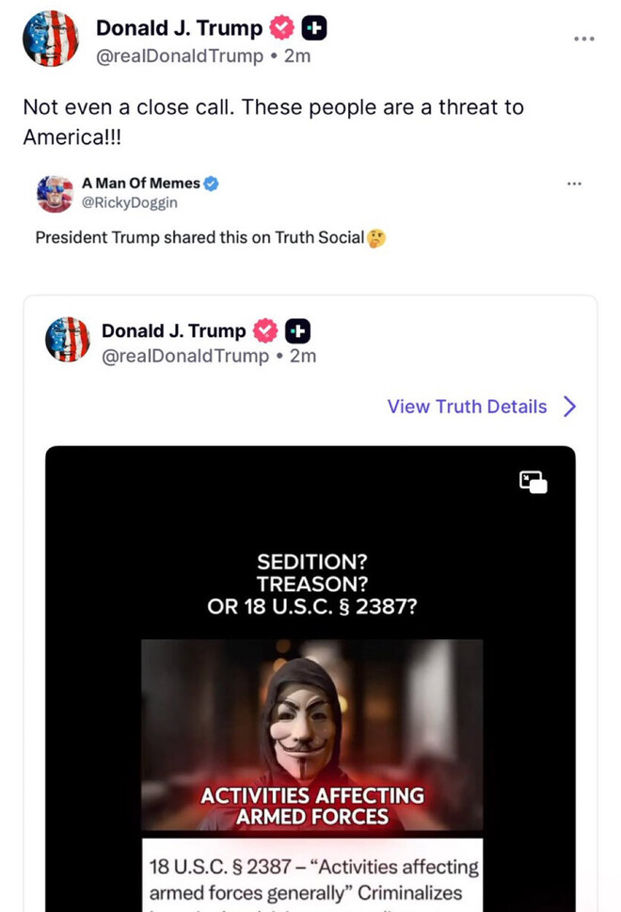This screenshot has width=621, height=912.
Task: Click the A Man Of Memes display name
Action: [140, 184]
